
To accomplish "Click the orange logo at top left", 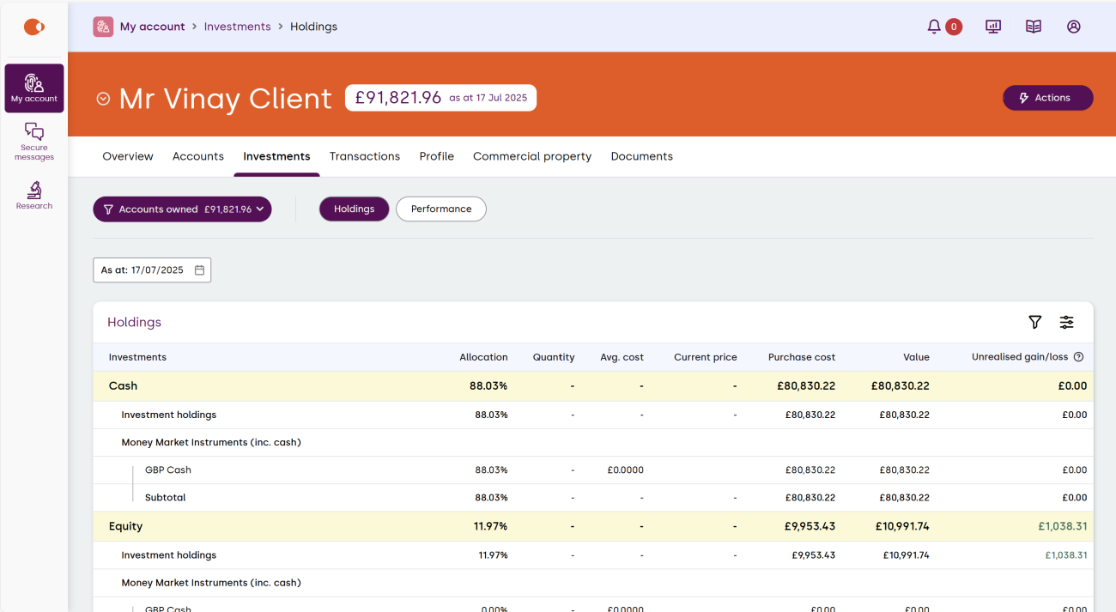I will click(x=33, y=27).
